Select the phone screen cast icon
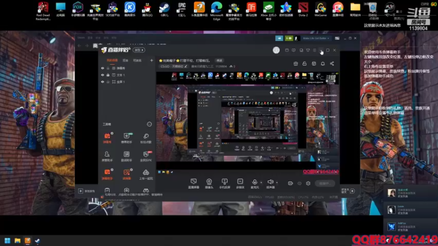The width and height of the screenshot is (438, 246). pyautogui.click(x=224, y=184)
